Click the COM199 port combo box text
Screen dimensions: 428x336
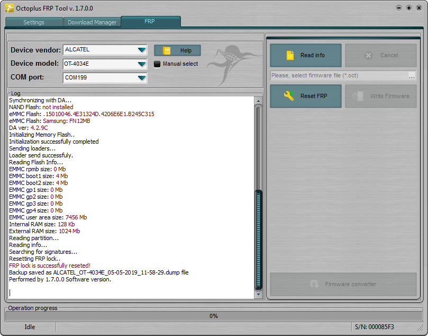76,78
